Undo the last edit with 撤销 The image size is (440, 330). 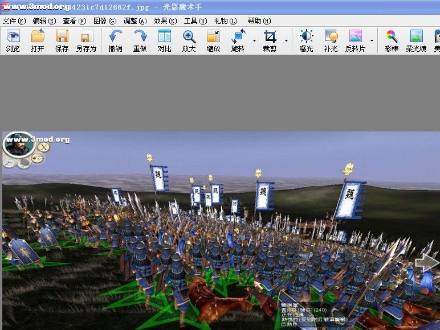[115, 40]
